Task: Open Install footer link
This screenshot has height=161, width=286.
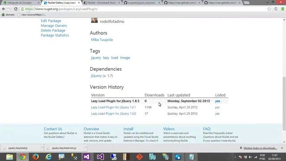Action: (x=128, y=129)
